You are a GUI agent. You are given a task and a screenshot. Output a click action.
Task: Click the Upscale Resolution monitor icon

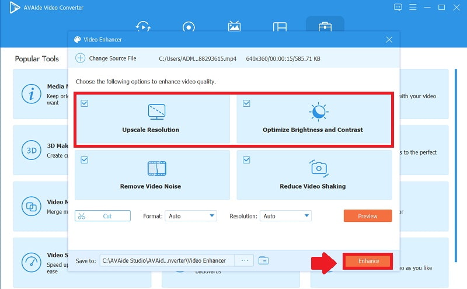pos(156,112)
